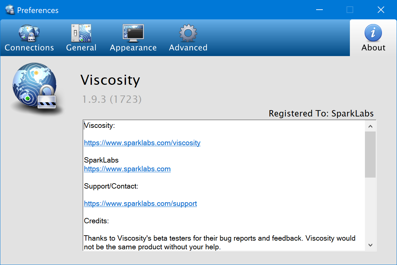Image resolution: width=397 pixels, height=265 pixels.
Task: Click the version number 1.9.3 (1723) text
Action: (112, 99)
